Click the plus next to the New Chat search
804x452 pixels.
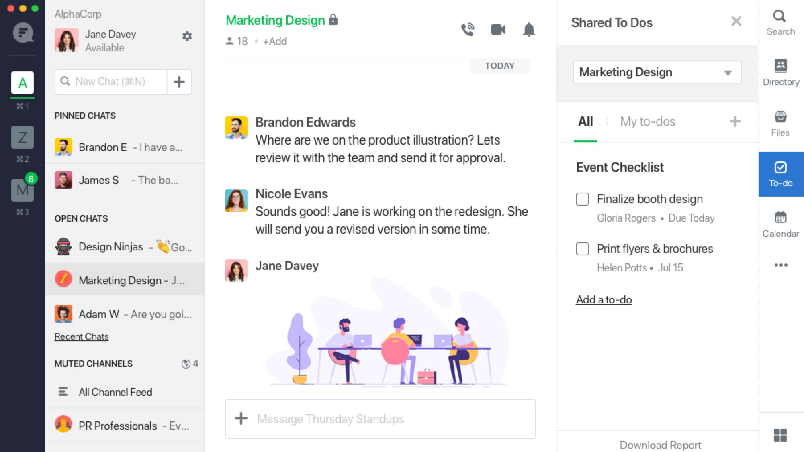(x=179, y=82)
